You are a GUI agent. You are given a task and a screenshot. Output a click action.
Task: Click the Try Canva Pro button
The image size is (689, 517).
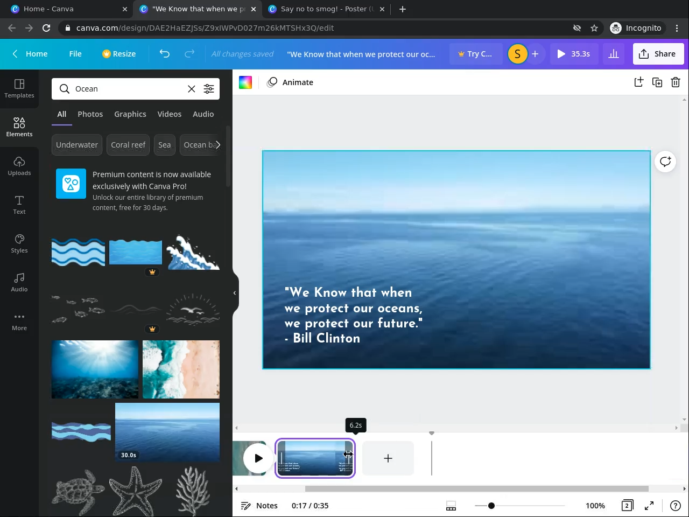475,54
